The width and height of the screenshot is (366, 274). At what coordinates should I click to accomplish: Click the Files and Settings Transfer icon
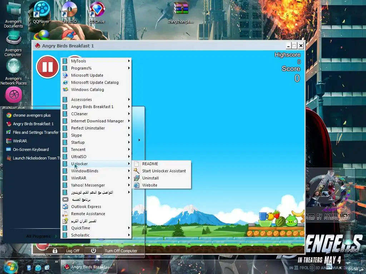(9, 132)
